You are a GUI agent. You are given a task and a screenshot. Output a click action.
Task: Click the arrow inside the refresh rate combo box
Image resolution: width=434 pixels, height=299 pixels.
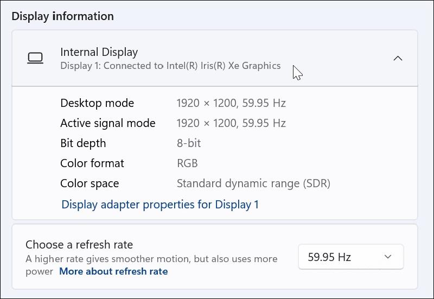click(388, 257)
